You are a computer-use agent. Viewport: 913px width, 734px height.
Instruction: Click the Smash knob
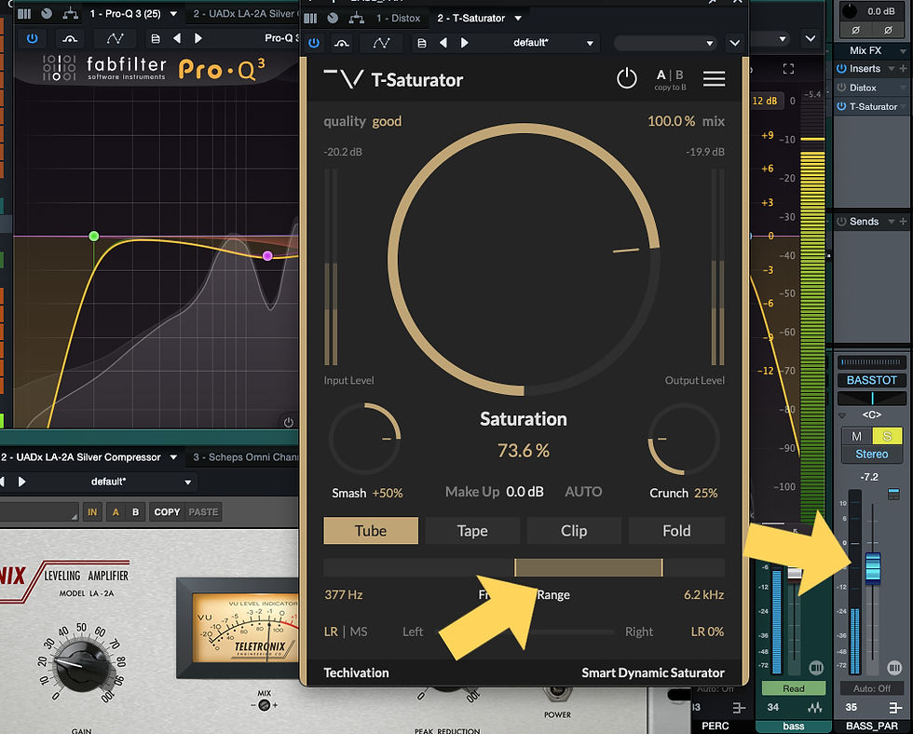(365, 439)
